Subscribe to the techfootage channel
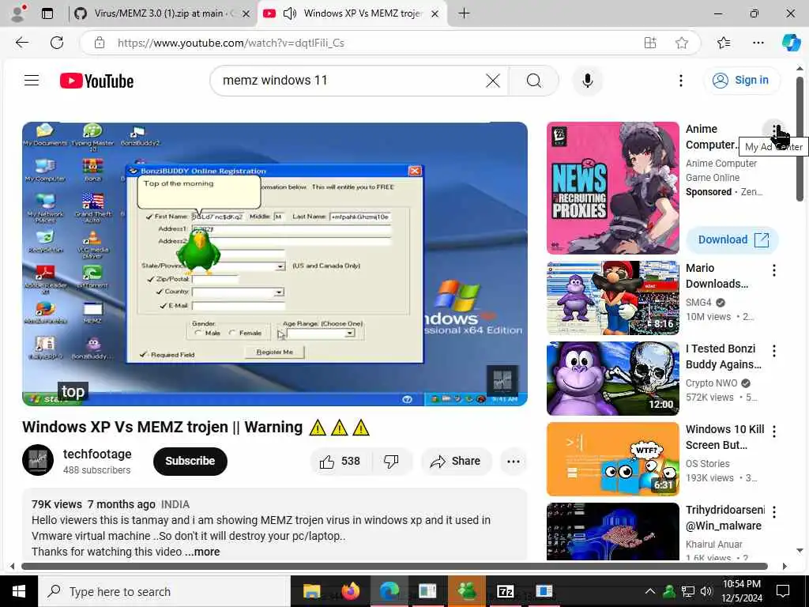 tap(190, 461)
